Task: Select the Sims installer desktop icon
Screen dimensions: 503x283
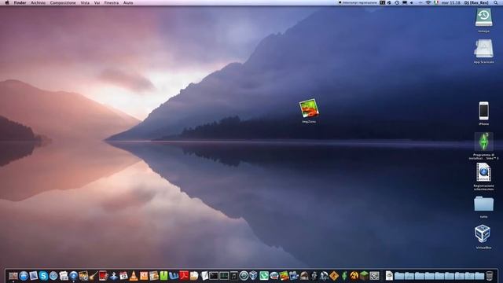Action: (483, 141)
